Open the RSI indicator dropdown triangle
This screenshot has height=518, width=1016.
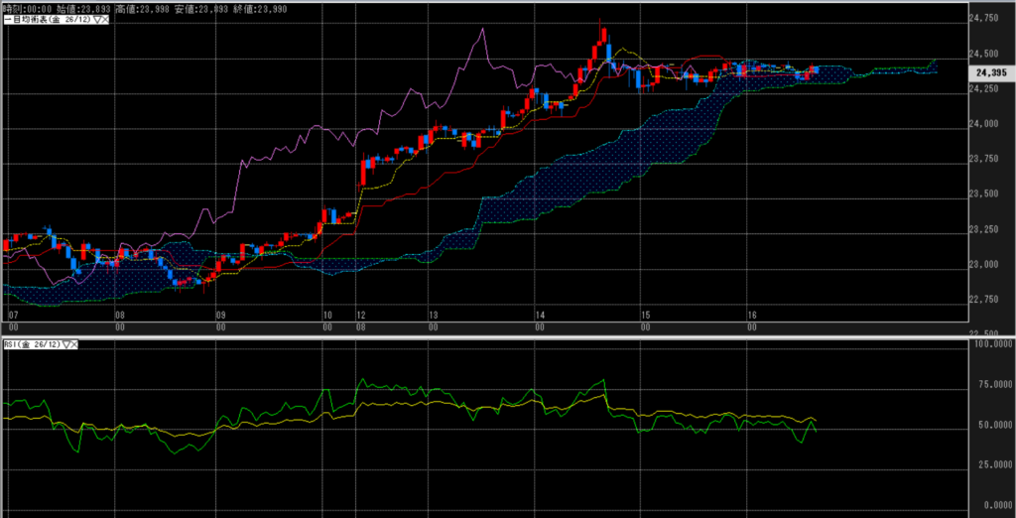pos(66,344)
